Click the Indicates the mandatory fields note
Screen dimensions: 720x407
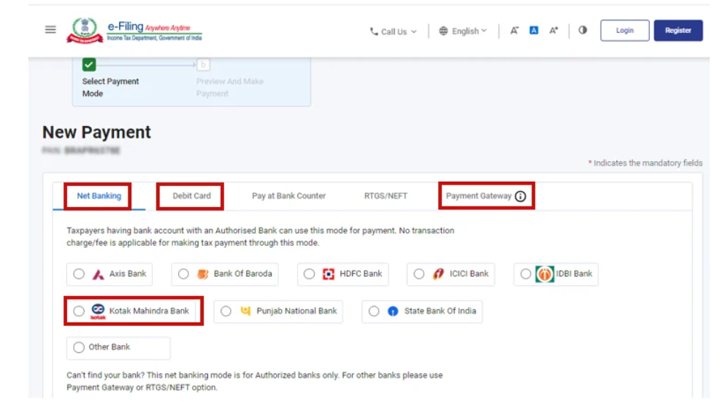[x=646, y=163]
